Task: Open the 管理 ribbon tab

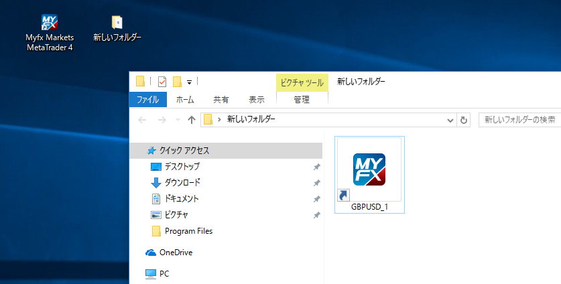Action: (302, 100)
